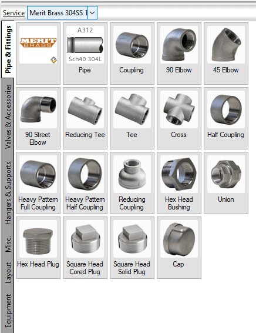Select the A312 Sch40 304L Pipe item
This screenshot has height=333, width=256.
(85, 54)
